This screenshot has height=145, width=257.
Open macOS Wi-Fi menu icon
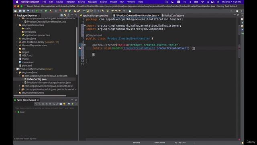(202, 2)
